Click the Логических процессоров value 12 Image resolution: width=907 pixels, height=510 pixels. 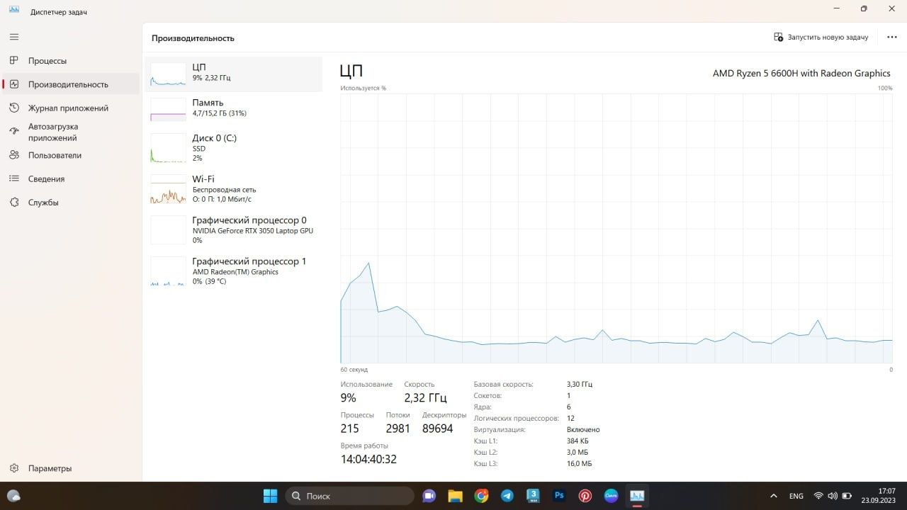point(570,418)
